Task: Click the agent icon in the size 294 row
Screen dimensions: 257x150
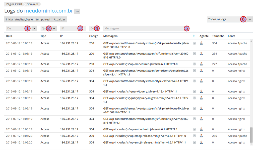Action: [x=201, y=53]
